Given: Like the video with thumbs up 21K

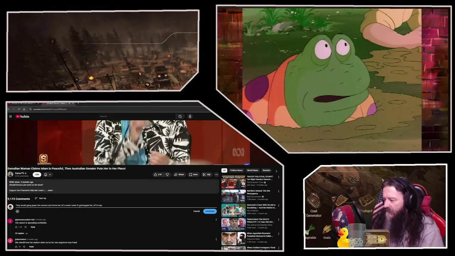Looking at the screenshot, I should coord(158,175).
